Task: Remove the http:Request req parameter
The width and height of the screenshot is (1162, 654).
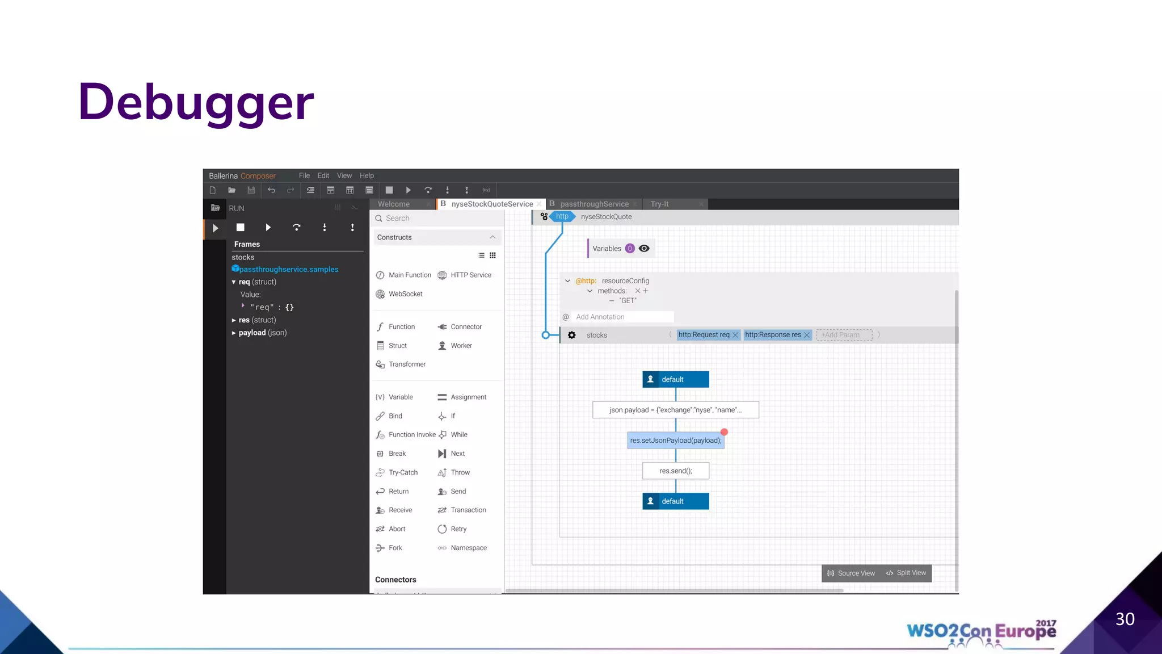Action: 735,335
